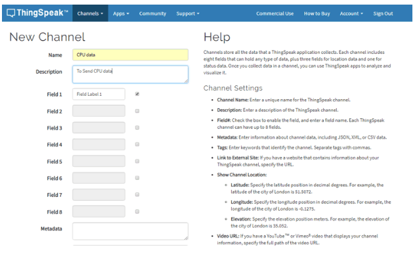Image resolution: width=417 pixels, height=260 pixels.
Task: Open the Channels dropdown menu
Action: click(x=90, y=13)
